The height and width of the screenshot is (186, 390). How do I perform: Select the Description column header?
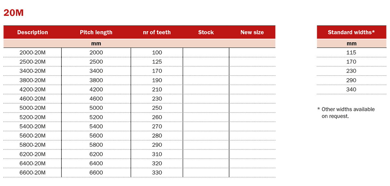pos(32,32)
